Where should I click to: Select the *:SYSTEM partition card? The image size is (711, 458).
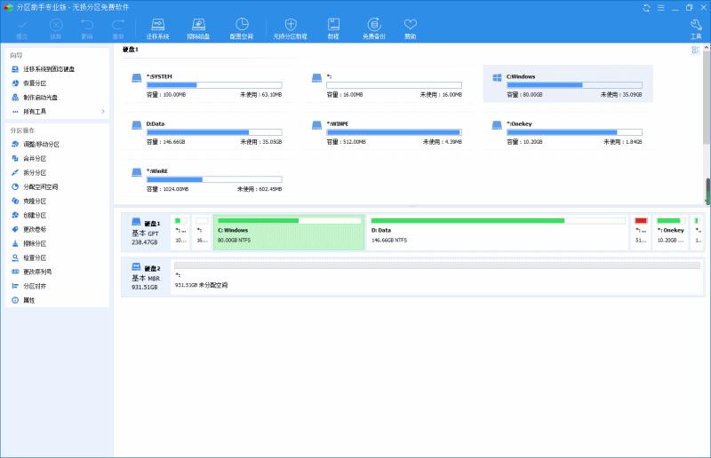click(207, 84)
